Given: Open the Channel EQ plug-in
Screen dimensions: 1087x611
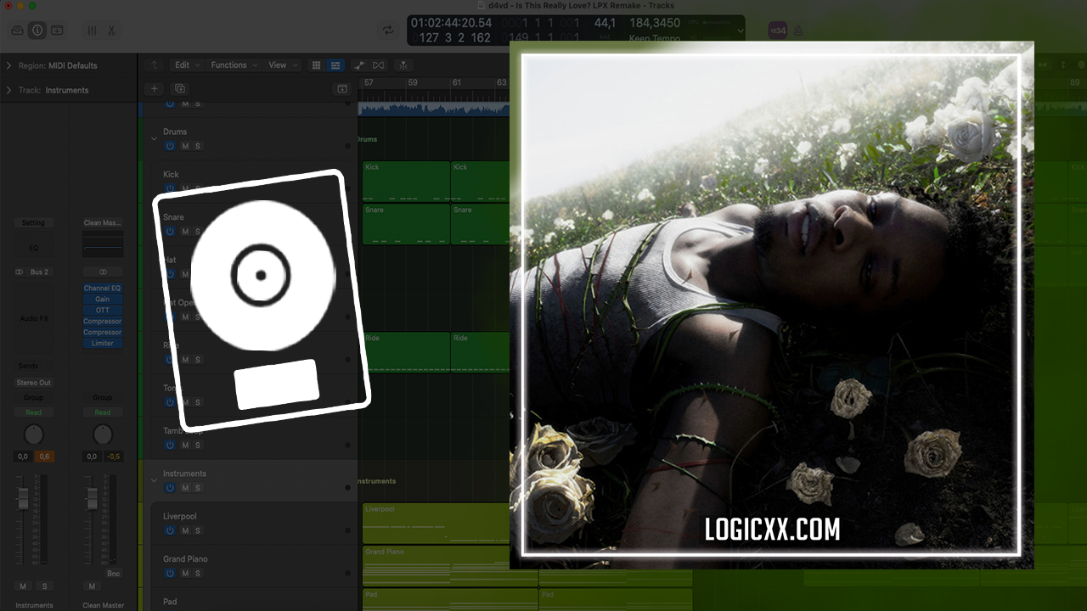Looking at the screenshot, I should click(x=103, y=289).
